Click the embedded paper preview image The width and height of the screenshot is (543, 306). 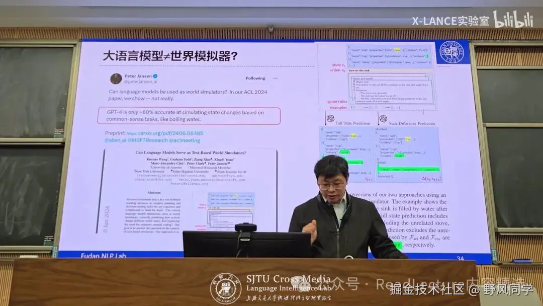pos(187,190)
